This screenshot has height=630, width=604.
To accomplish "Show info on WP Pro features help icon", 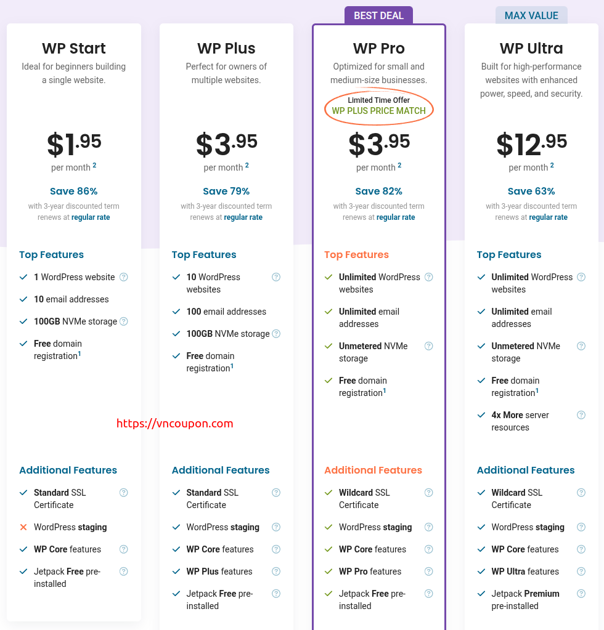I will point(429,571).
